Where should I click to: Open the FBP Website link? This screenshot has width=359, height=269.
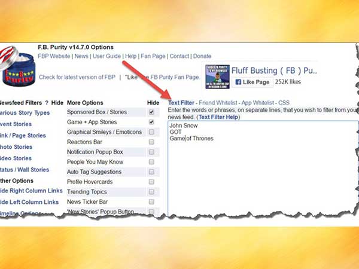(x=54, y=56)
